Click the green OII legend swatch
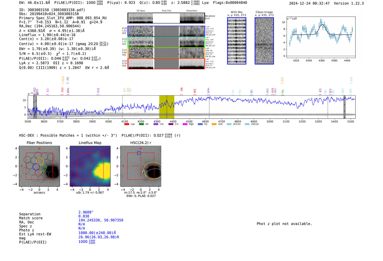The height and width of the screenshot is (261, 383). tap(141, 124)
